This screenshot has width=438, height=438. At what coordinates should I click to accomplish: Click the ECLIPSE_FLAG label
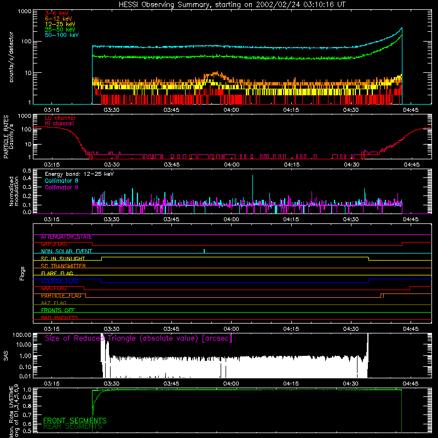(x=60, y=281)
